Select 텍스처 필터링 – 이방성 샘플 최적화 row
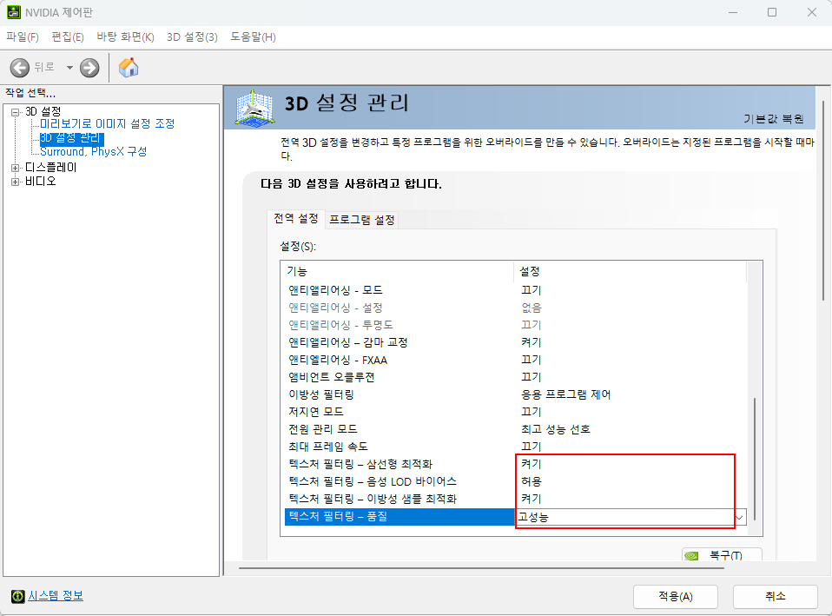 pyautogui.click(x=515, y=499)
